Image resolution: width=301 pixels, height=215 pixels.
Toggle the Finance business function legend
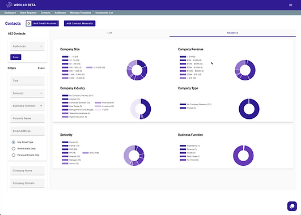pyautogui.click(x=188, y=149)
